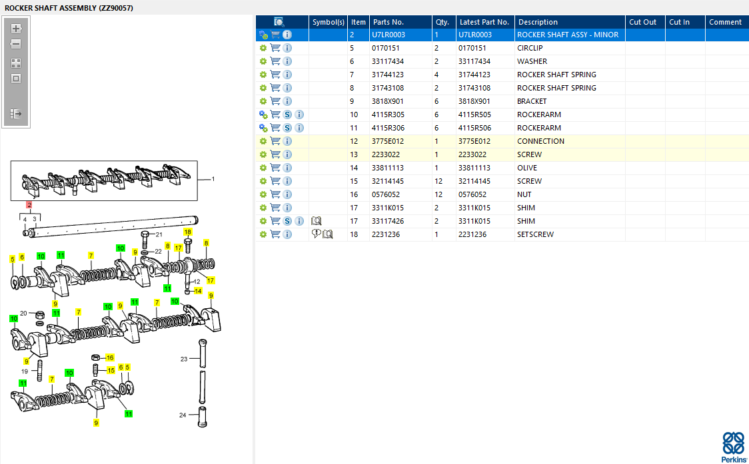749x464 pixels.
Task: Click the book symbol for part 33117426
Action: [317, 221]
